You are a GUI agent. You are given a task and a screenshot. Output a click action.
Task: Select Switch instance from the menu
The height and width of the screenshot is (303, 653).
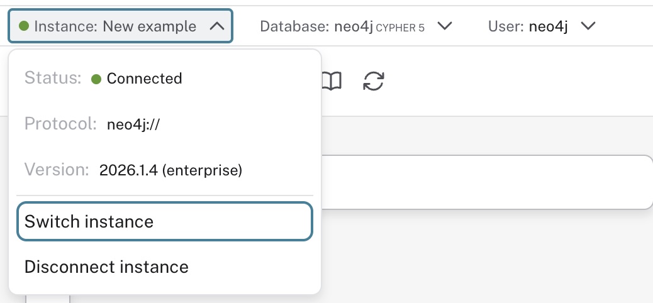tap(164, 221)
